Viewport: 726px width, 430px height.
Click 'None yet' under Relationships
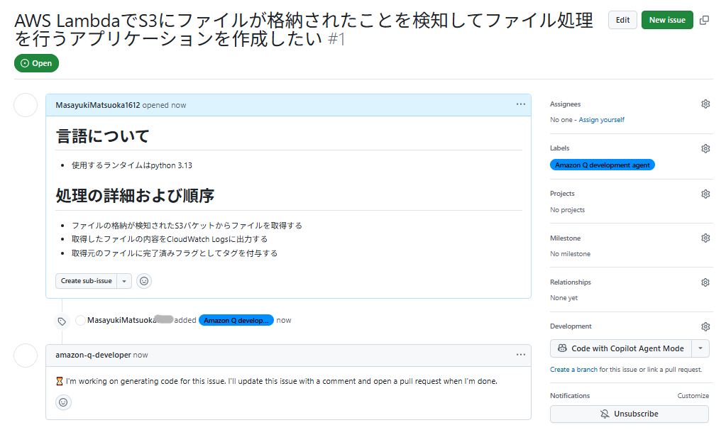[x=563, y=297]
